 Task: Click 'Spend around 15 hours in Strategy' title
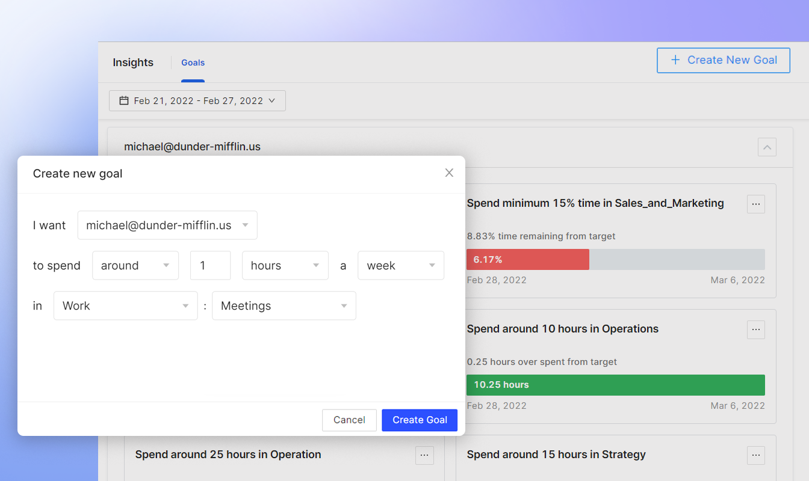pyautogui.click(x=556, y=455)
